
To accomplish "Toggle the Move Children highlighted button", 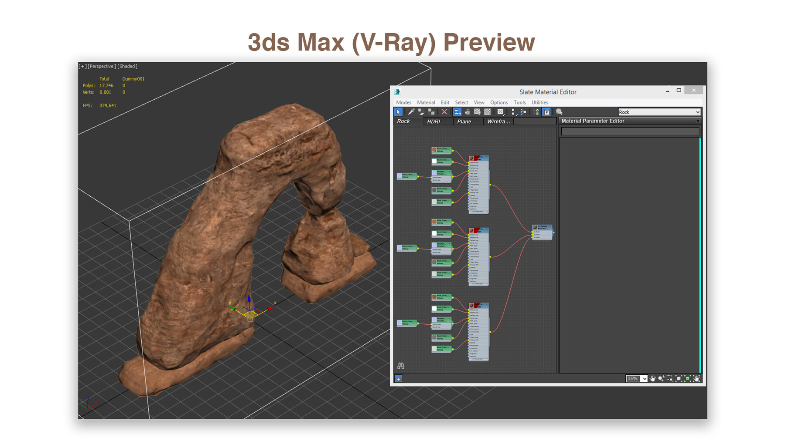I will (457, 112).
